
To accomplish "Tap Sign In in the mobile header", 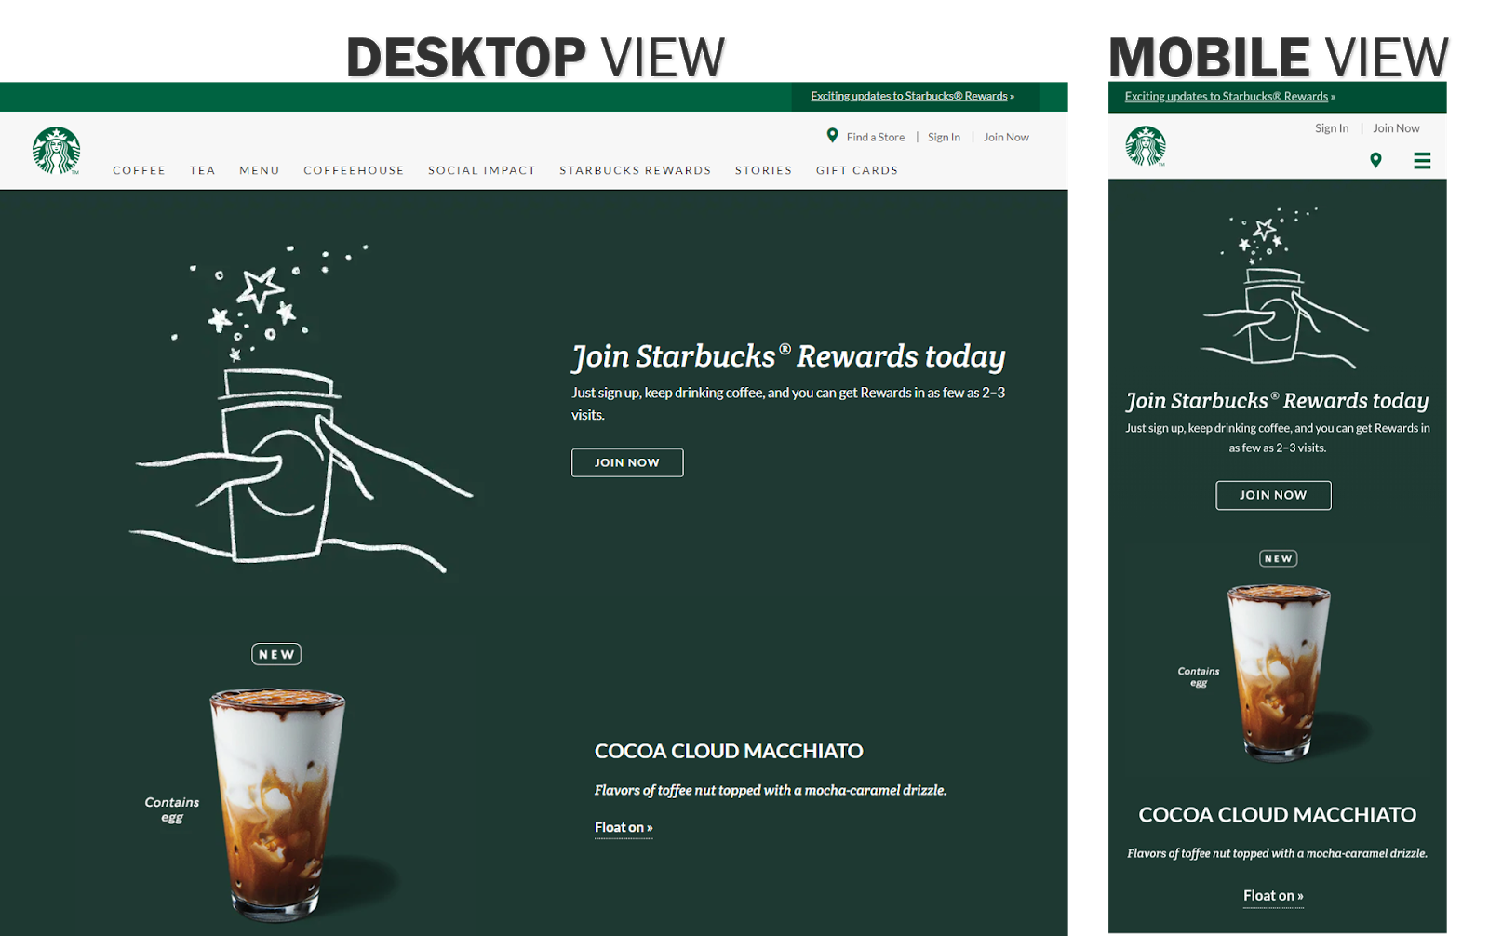I will tap(1331, 128).
